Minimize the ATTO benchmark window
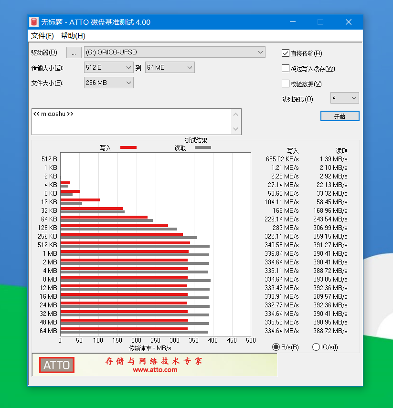 click(293, 22)
